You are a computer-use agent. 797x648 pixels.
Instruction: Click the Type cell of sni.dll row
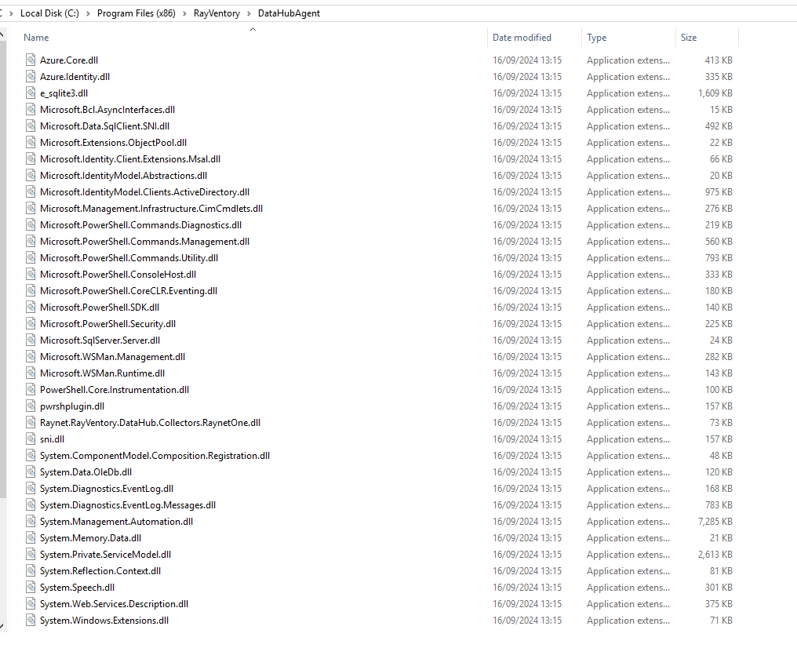(x=628, y=439)
